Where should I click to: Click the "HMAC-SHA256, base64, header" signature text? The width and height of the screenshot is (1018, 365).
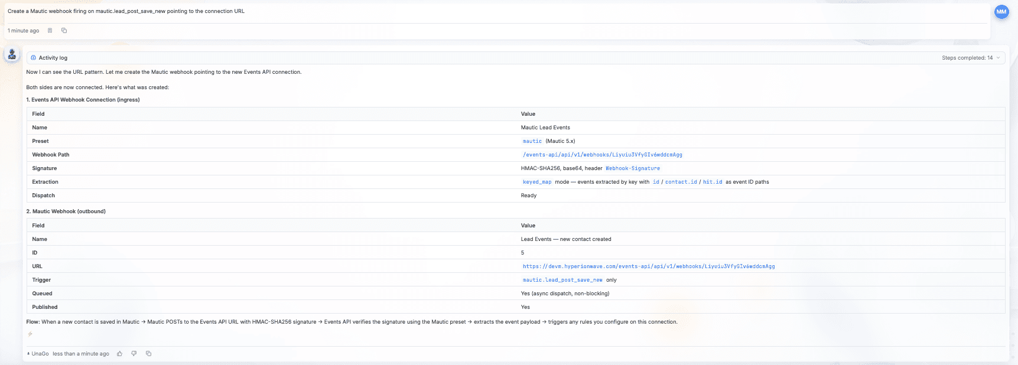click(x=561, y=168)
